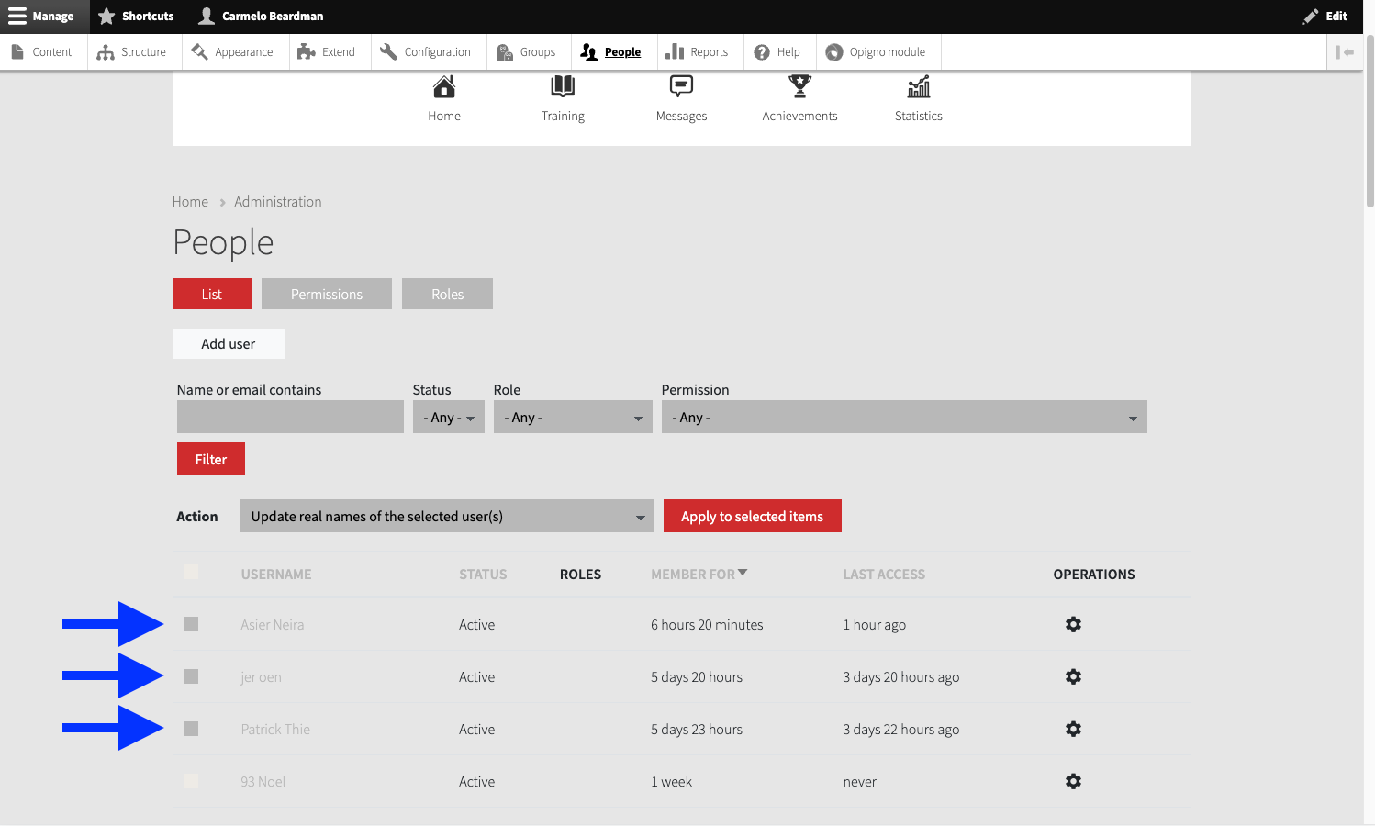The width and height of the screenshot is (1375, 826).
Task: Sort table by Last Access column
Action: [x=884, y=575]
